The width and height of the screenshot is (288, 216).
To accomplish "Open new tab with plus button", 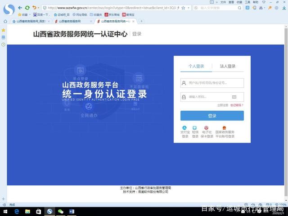I will [141, 21].
